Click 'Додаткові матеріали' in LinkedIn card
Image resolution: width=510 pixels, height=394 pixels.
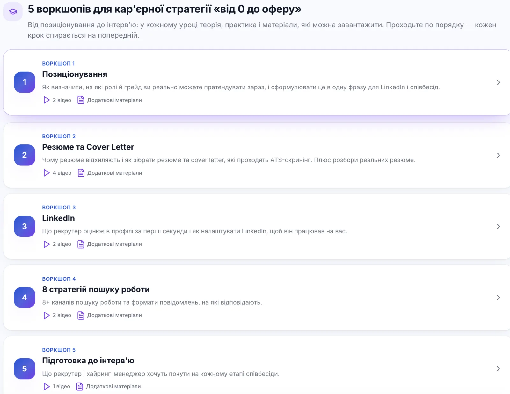(114, 244)
